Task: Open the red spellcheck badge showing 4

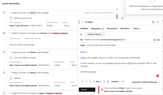Action: (x=158, y=76)
